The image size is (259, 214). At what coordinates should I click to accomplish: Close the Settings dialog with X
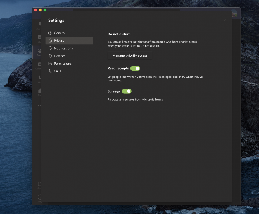[x=224, y=20]
